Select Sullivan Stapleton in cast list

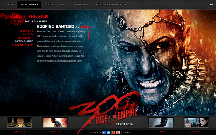pyautogui.click(x=23, y=45)
